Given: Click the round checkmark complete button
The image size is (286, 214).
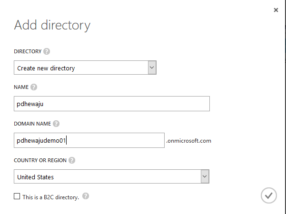Looking at the screenshot, I should 269,195.
